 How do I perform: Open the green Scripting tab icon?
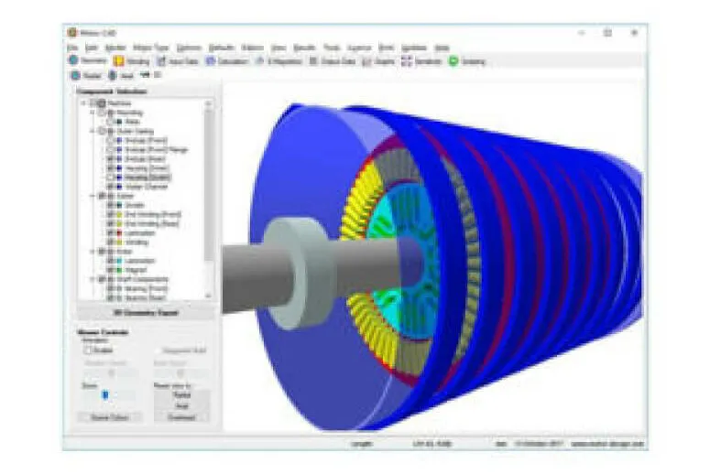[453, 61]
